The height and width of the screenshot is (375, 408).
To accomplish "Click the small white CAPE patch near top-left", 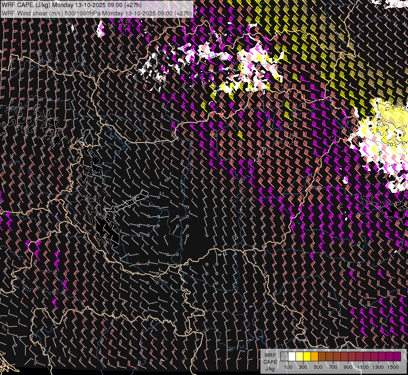I will click(100, 30).
